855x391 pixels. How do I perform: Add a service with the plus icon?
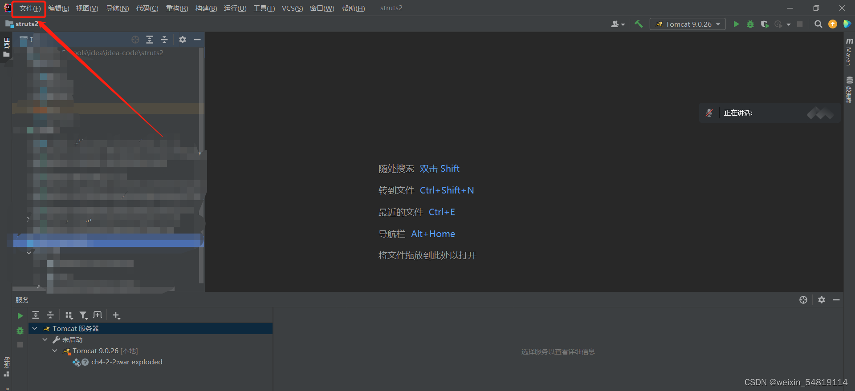coord(116,315)
